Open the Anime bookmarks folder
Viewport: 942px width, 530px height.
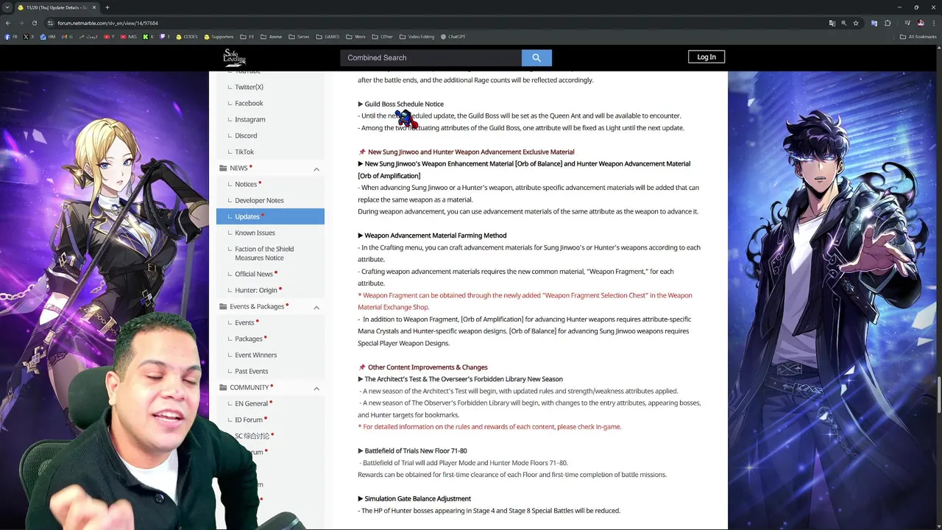[271, 37]
